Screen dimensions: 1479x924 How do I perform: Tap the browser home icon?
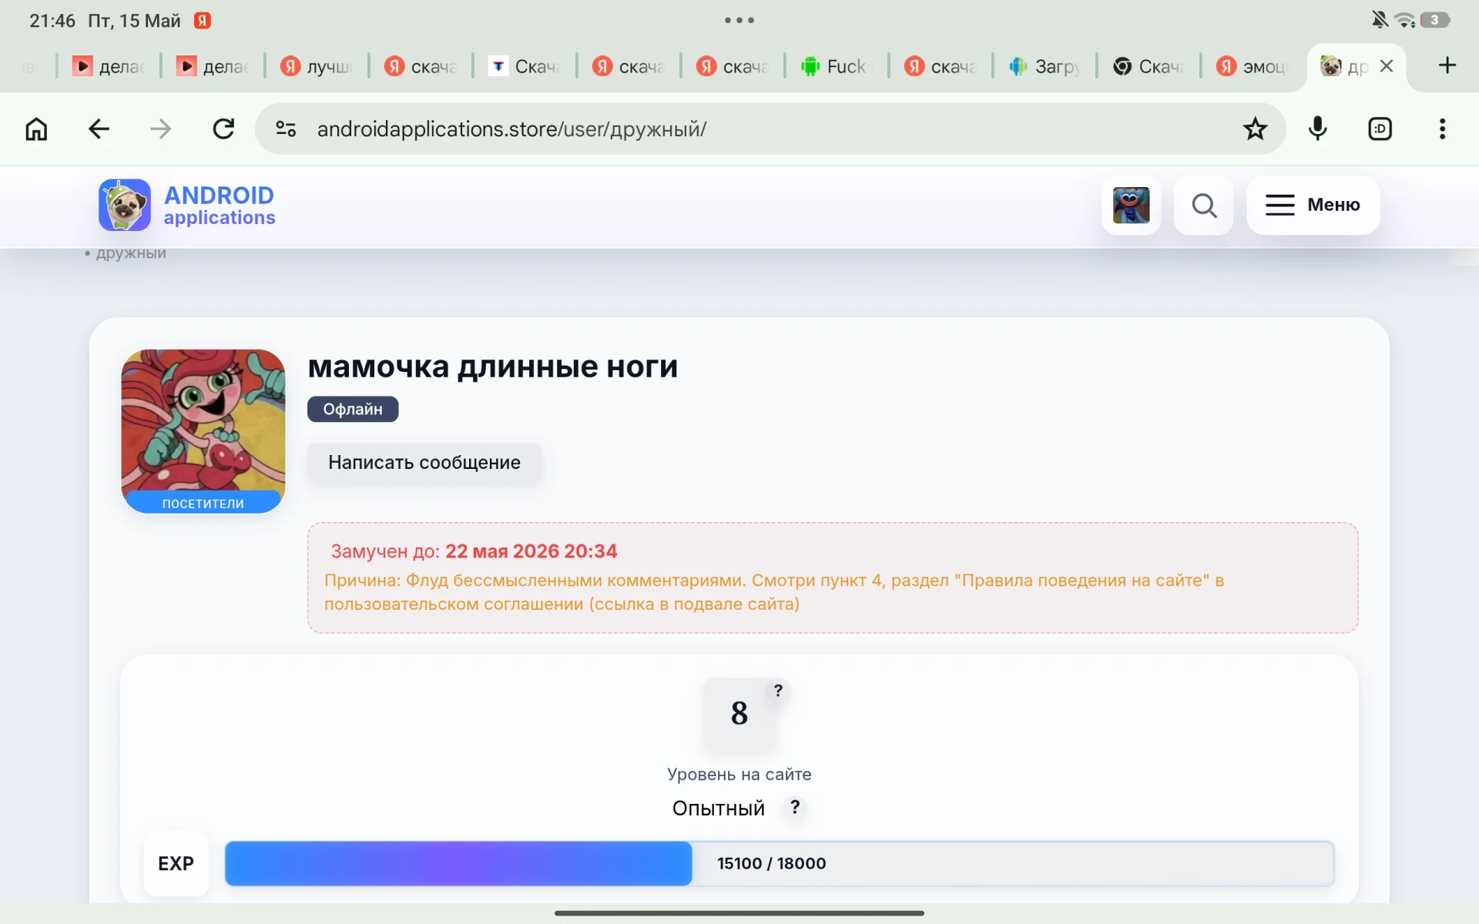coord(36,129)
